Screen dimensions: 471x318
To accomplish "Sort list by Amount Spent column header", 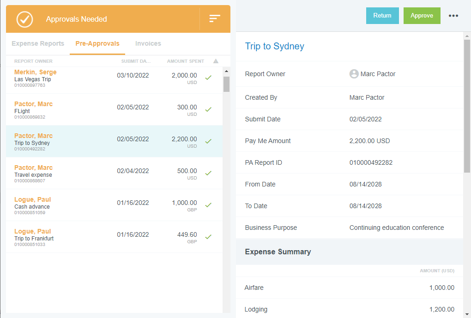I will pos(185,61).
